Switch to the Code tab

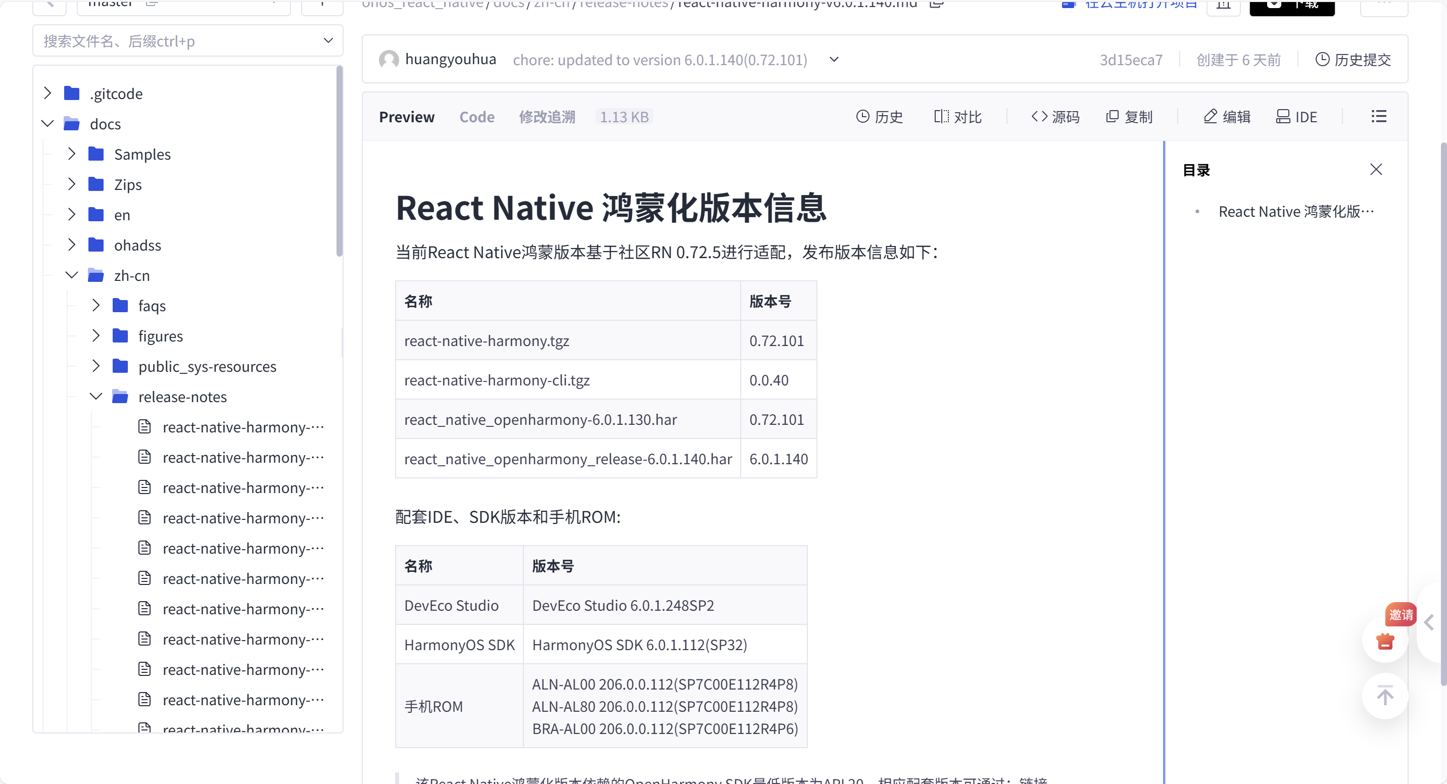click(476, 117)
